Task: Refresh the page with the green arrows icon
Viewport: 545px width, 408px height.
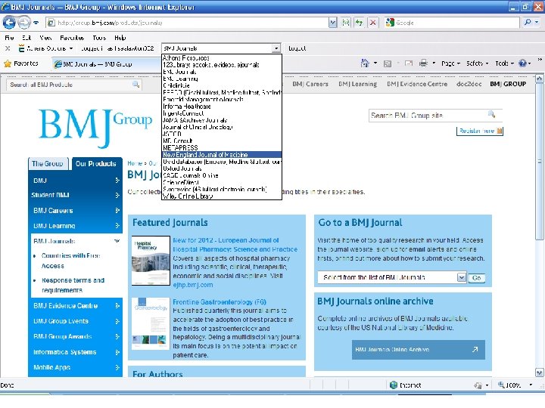Action: click(x=359, y=23)
